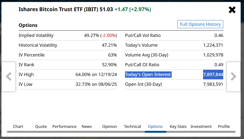Open the Investment tab
Image resolution: width=244 pixels, height=139 pixels.
click(201, 127)
